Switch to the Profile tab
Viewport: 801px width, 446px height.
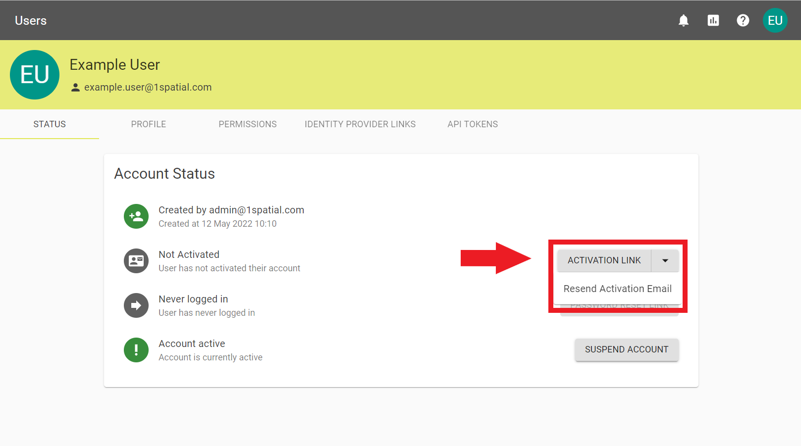coord(149,124)
